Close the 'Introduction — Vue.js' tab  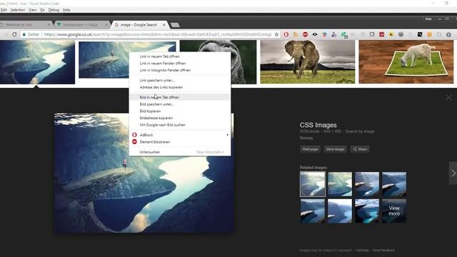point(106,25)
